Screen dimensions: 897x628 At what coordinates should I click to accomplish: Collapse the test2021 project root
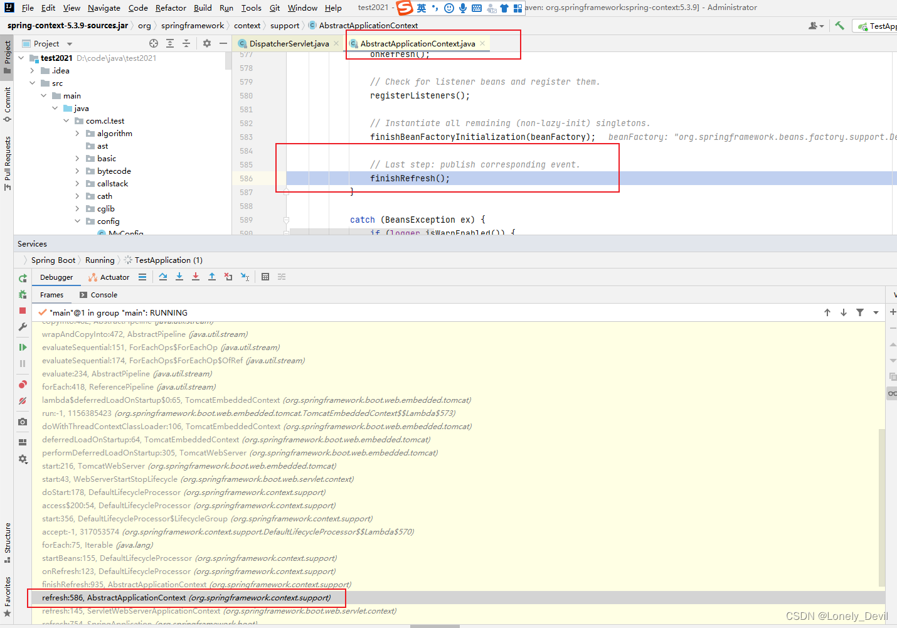21,58
